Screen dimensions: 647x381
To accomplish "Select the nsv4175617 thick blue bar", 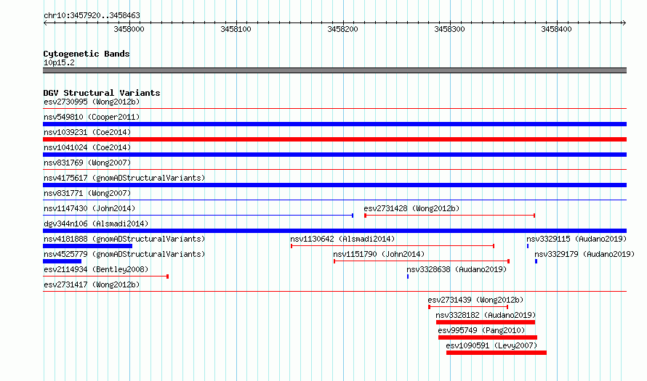I will tap(334, 185).
